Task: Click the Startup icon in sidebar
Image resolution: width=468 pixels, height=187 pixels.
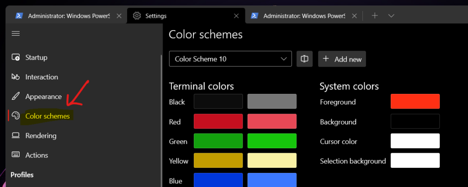Action: tap(16, 57)
